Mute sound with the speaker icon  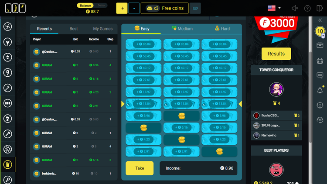(295, 8)
